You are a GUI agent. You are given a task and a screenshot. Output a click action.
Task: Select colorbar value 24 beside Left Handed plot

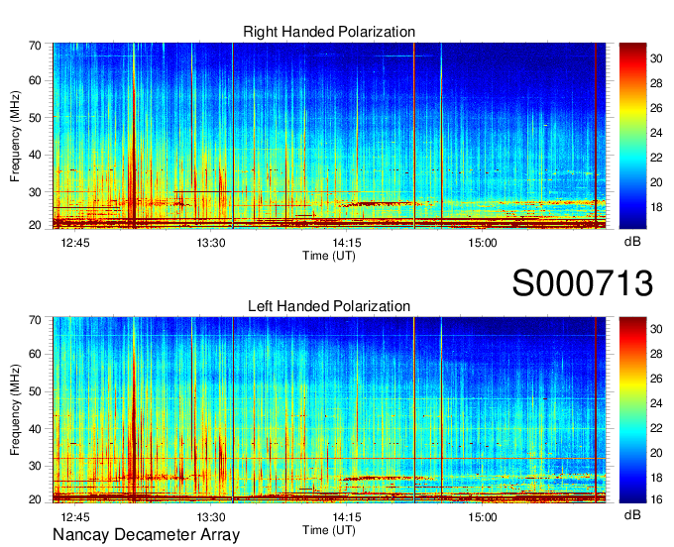click(656, 403)
